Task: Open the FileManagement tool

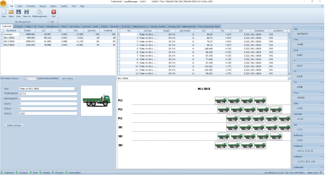Action: pos(40,13)
